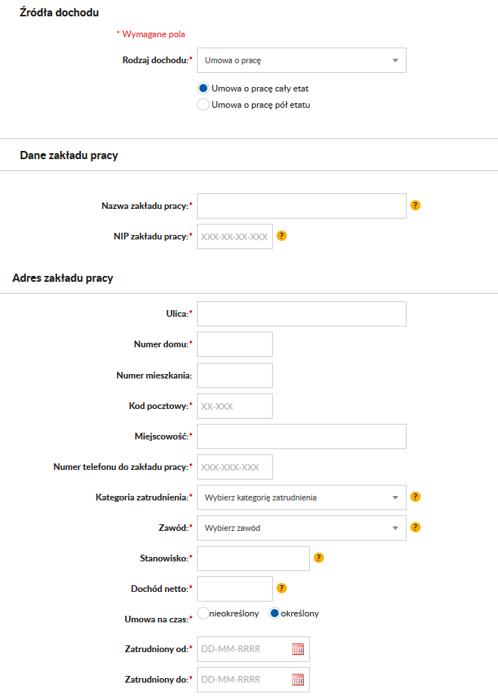Focus the Kod pocztowy field

(234, 406)
